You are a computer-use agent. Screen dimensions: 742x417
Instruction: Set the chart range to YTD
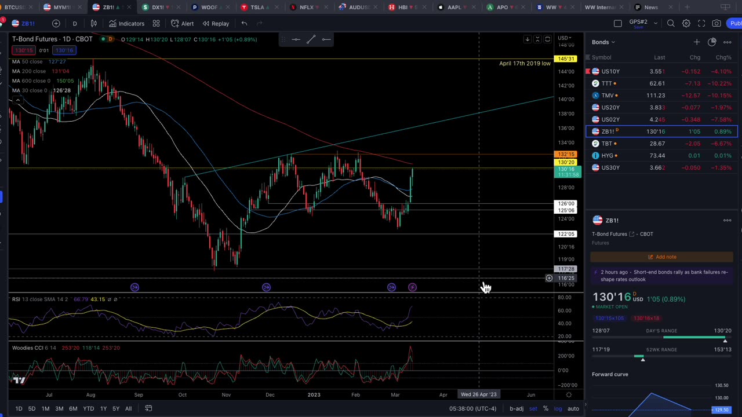(88, 408)
